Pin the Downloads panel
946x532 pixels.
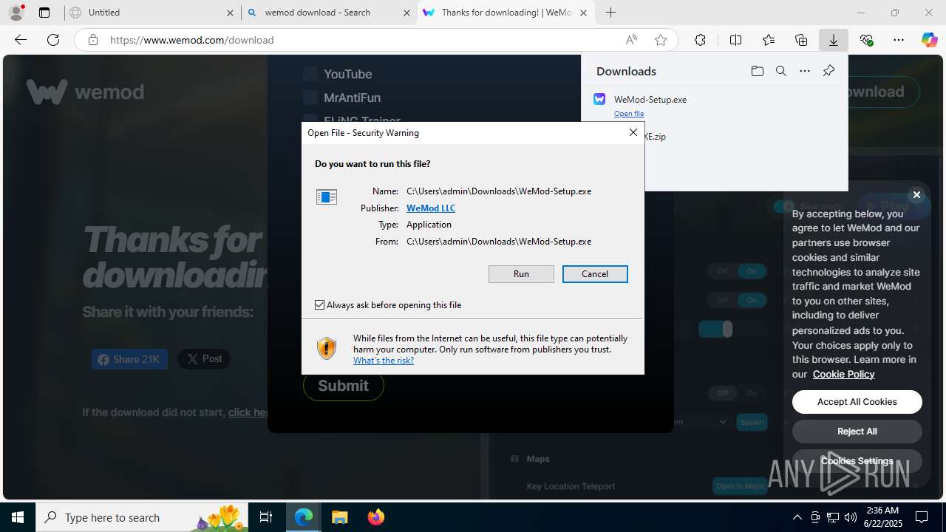[828, 71]
